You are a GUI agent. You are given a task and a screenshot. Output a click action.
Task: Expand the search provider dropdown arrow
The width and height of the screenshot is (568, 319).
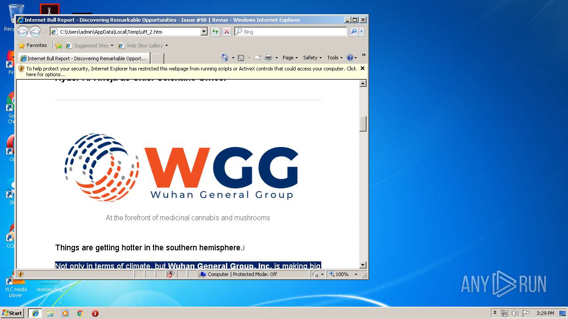click(362, 31)
